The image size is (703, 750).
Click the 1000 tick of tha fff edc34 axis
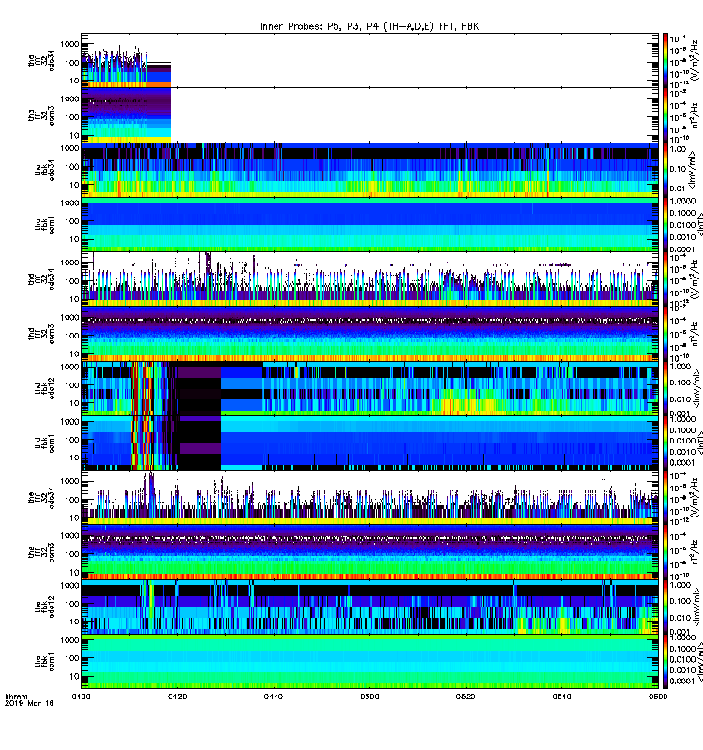(69, 44)
